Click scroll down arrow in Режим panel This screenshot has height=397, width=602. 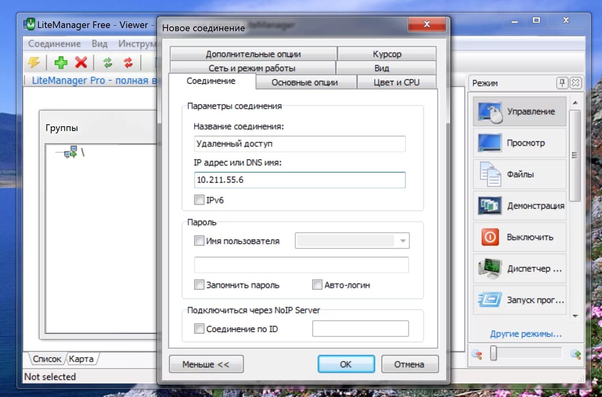(x=576, y=316)
